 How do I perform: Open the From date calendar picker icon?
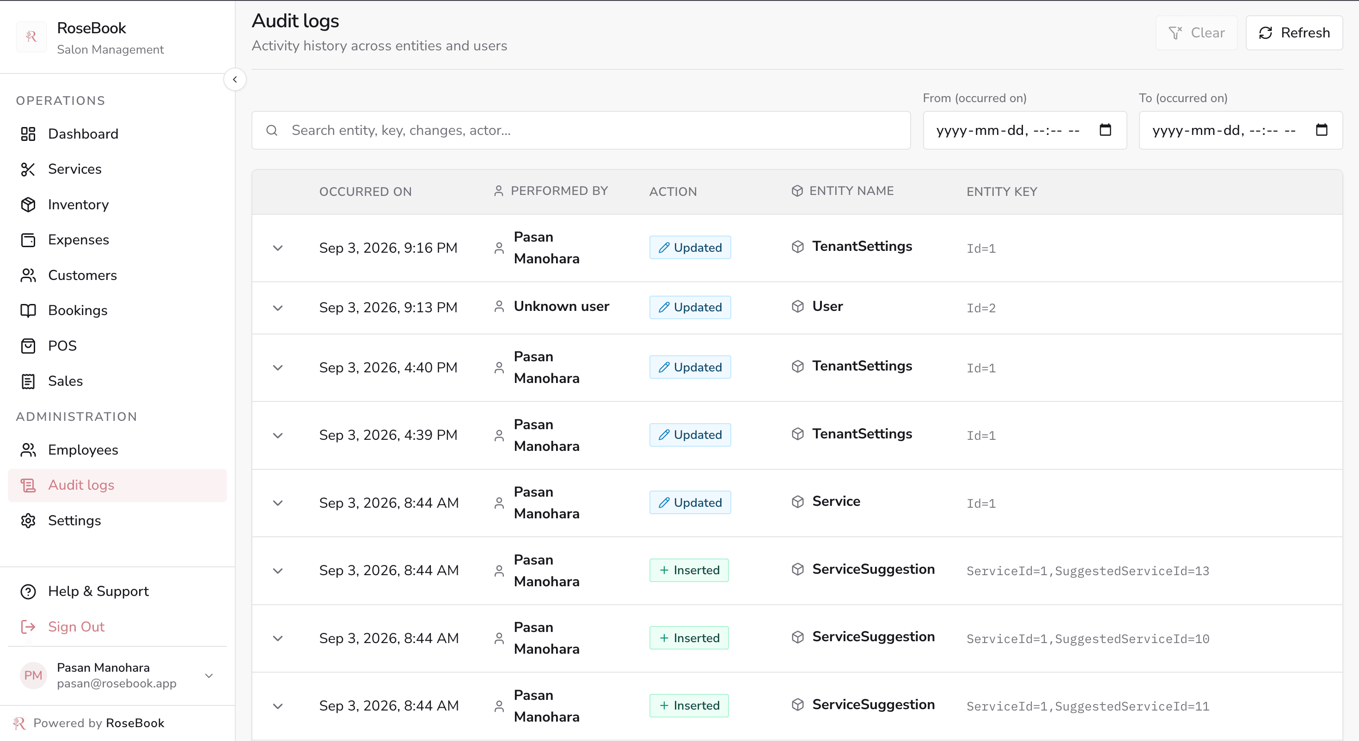pos(1105,130)
